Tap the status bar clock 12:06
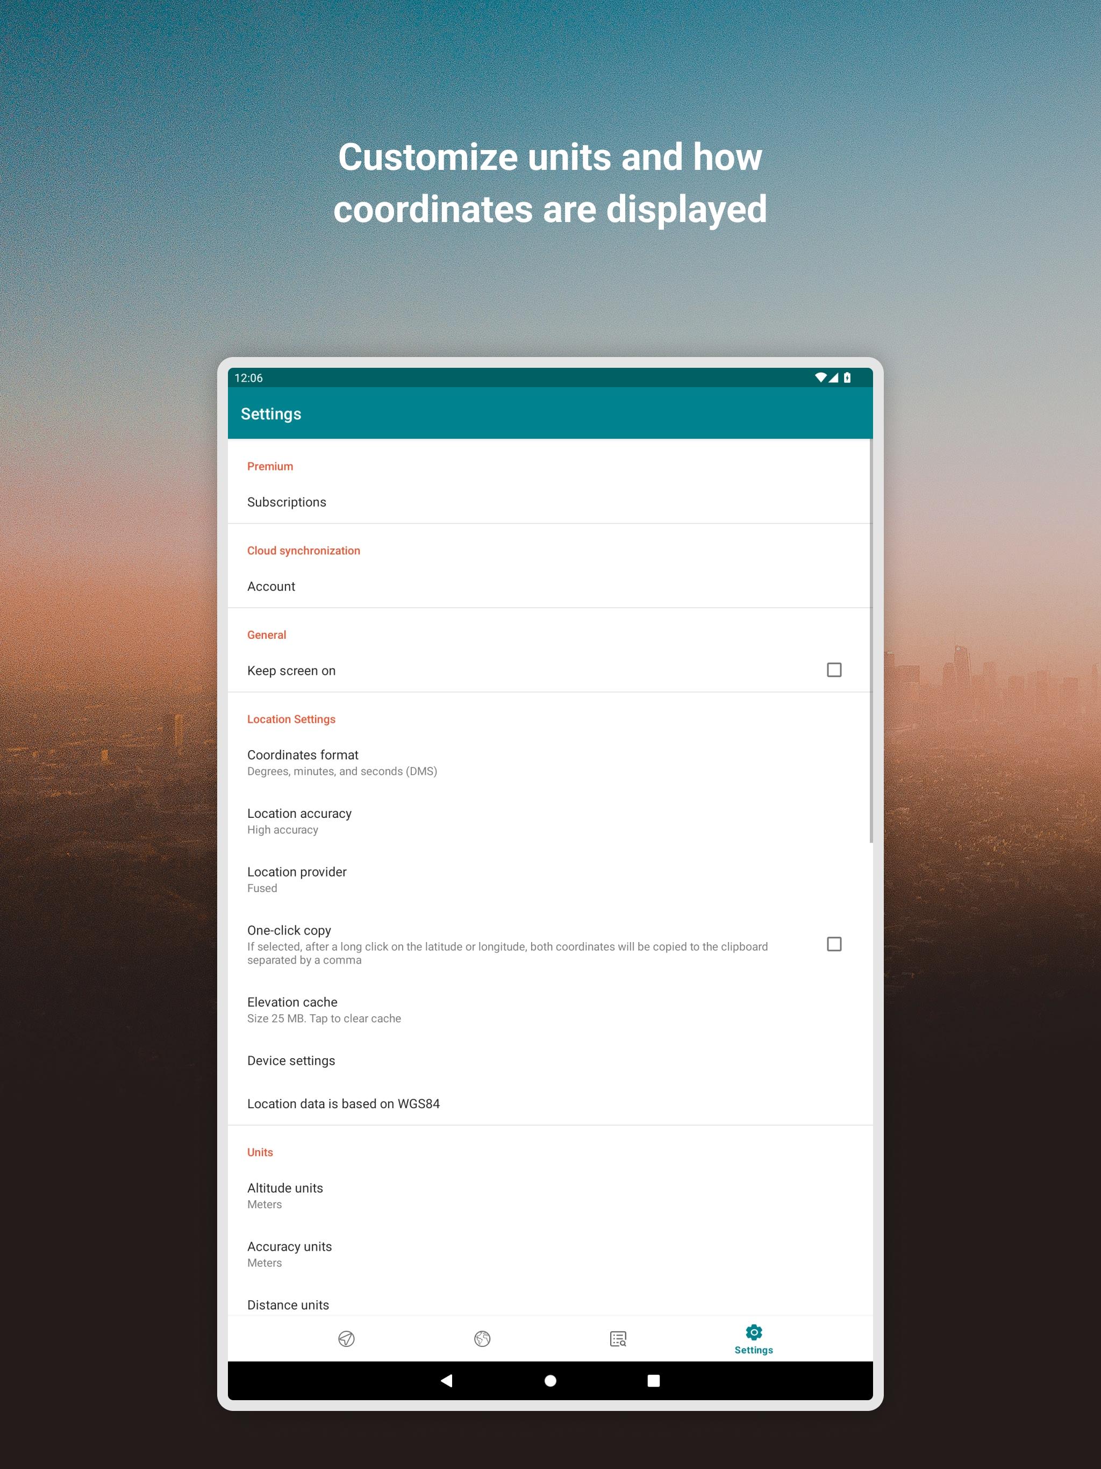1101x1469 pixels. [x=248, y=378]
